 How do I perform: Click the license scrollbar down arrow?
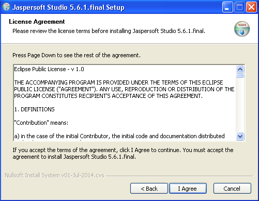pos(240,136)
